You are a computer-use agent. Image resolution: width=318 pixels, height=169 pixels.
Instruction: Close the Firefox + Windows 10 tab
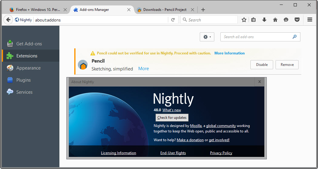(65, 10)
